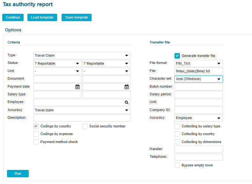Click the Employee search magnifier icon
252x184 pixels.
click(x=127, y=102)
